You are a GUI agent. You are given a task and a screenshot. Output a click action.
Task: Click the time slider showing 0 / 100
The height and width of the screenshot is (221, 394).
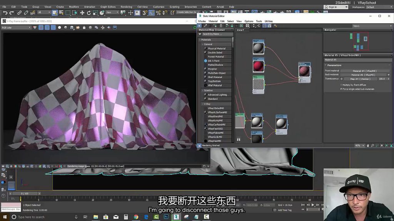pos(25,193)
